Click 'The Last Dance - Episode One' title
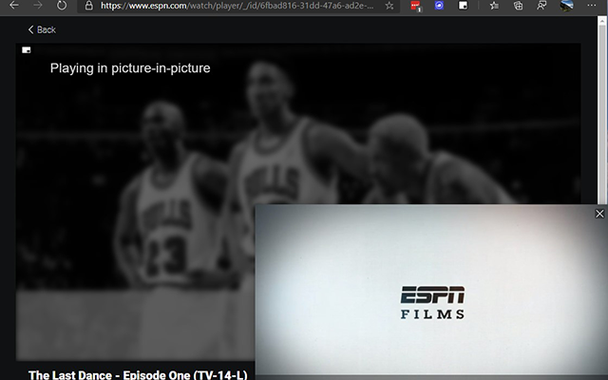Viewport: 608px width, 380px height. 138,375
